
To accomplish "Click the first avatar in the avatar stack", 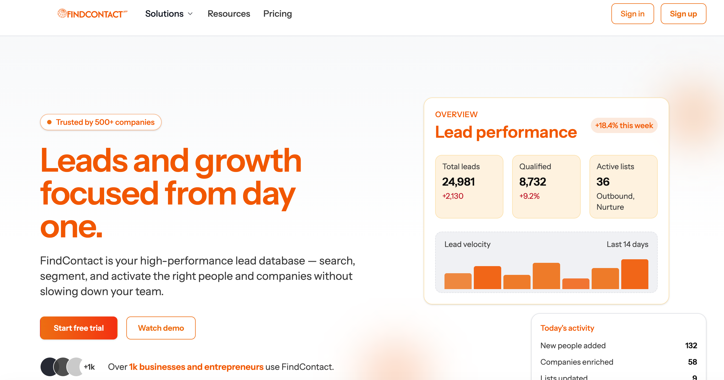I will coord(48,367).
